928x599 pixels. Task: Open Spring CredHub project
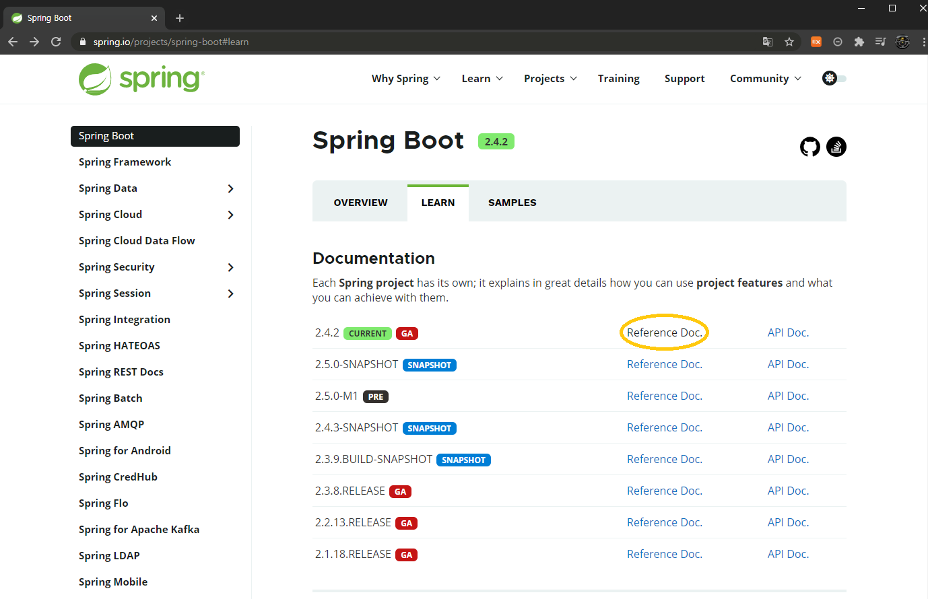pyautogui.click(x=118, y=477)
